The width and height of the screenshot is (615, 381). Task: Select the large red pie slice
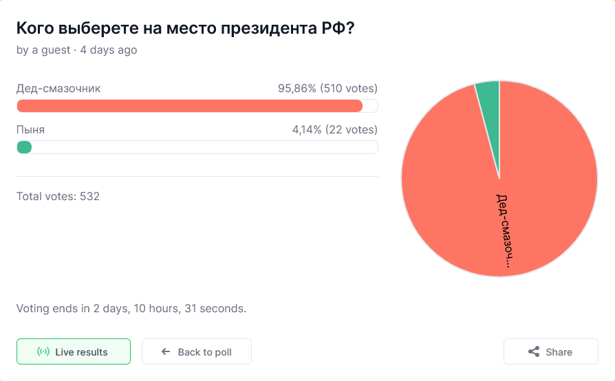point(454,199)
